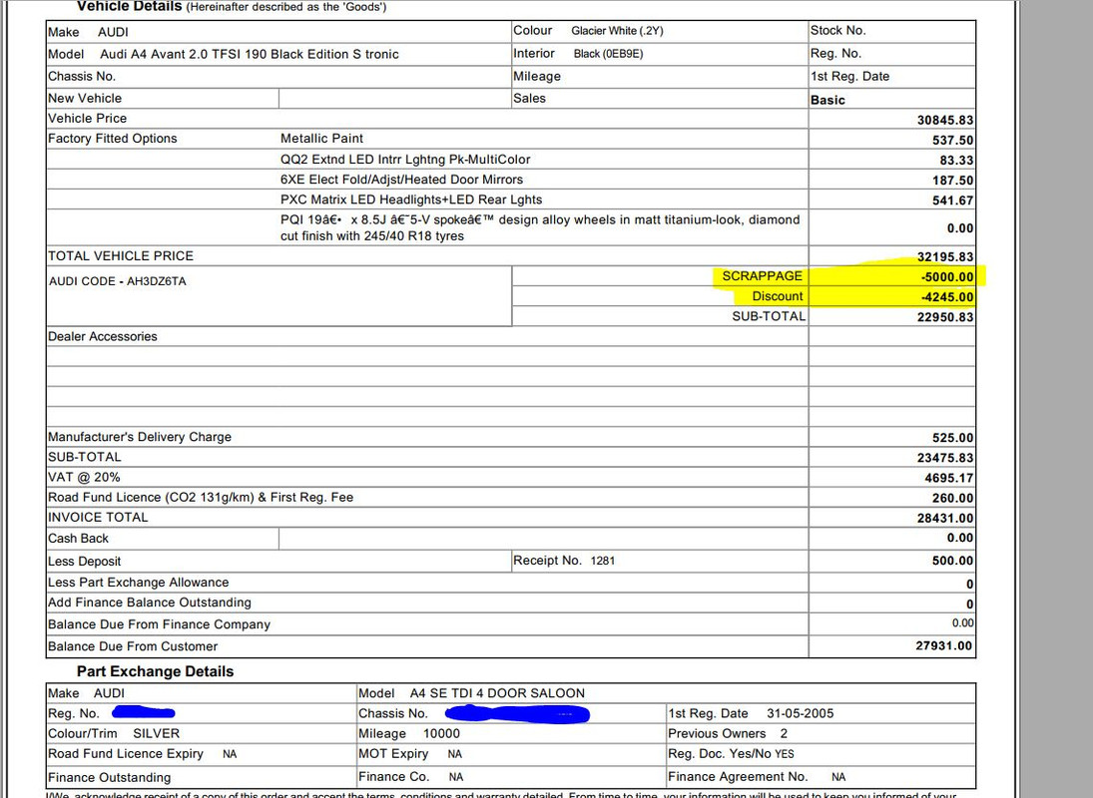Click the Factory Fitted Options label
This screenshot has width=1093, height=798.
coord(112,138)
